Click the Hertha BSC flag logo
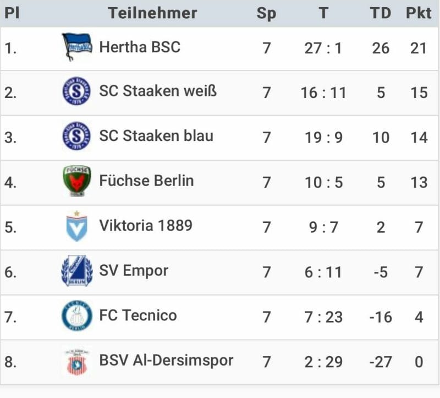The width and height of the screenshot is (440, 398). point(77,47)
